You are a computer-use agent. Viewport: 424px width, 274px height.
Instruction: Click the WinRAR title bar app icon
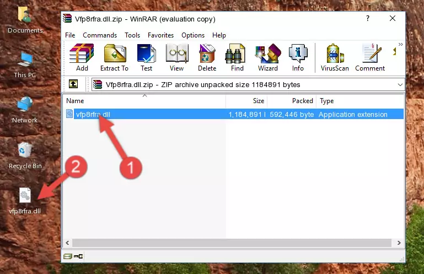point(67,19)
